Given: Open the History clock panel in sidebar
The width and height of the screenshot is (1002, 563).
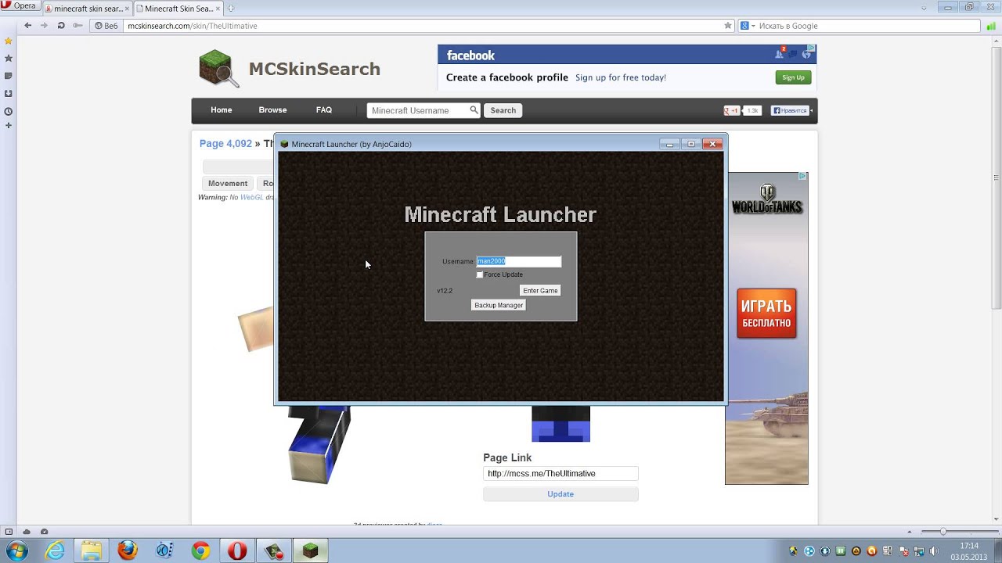Looking at the screenshot, I should click(9, 111).
